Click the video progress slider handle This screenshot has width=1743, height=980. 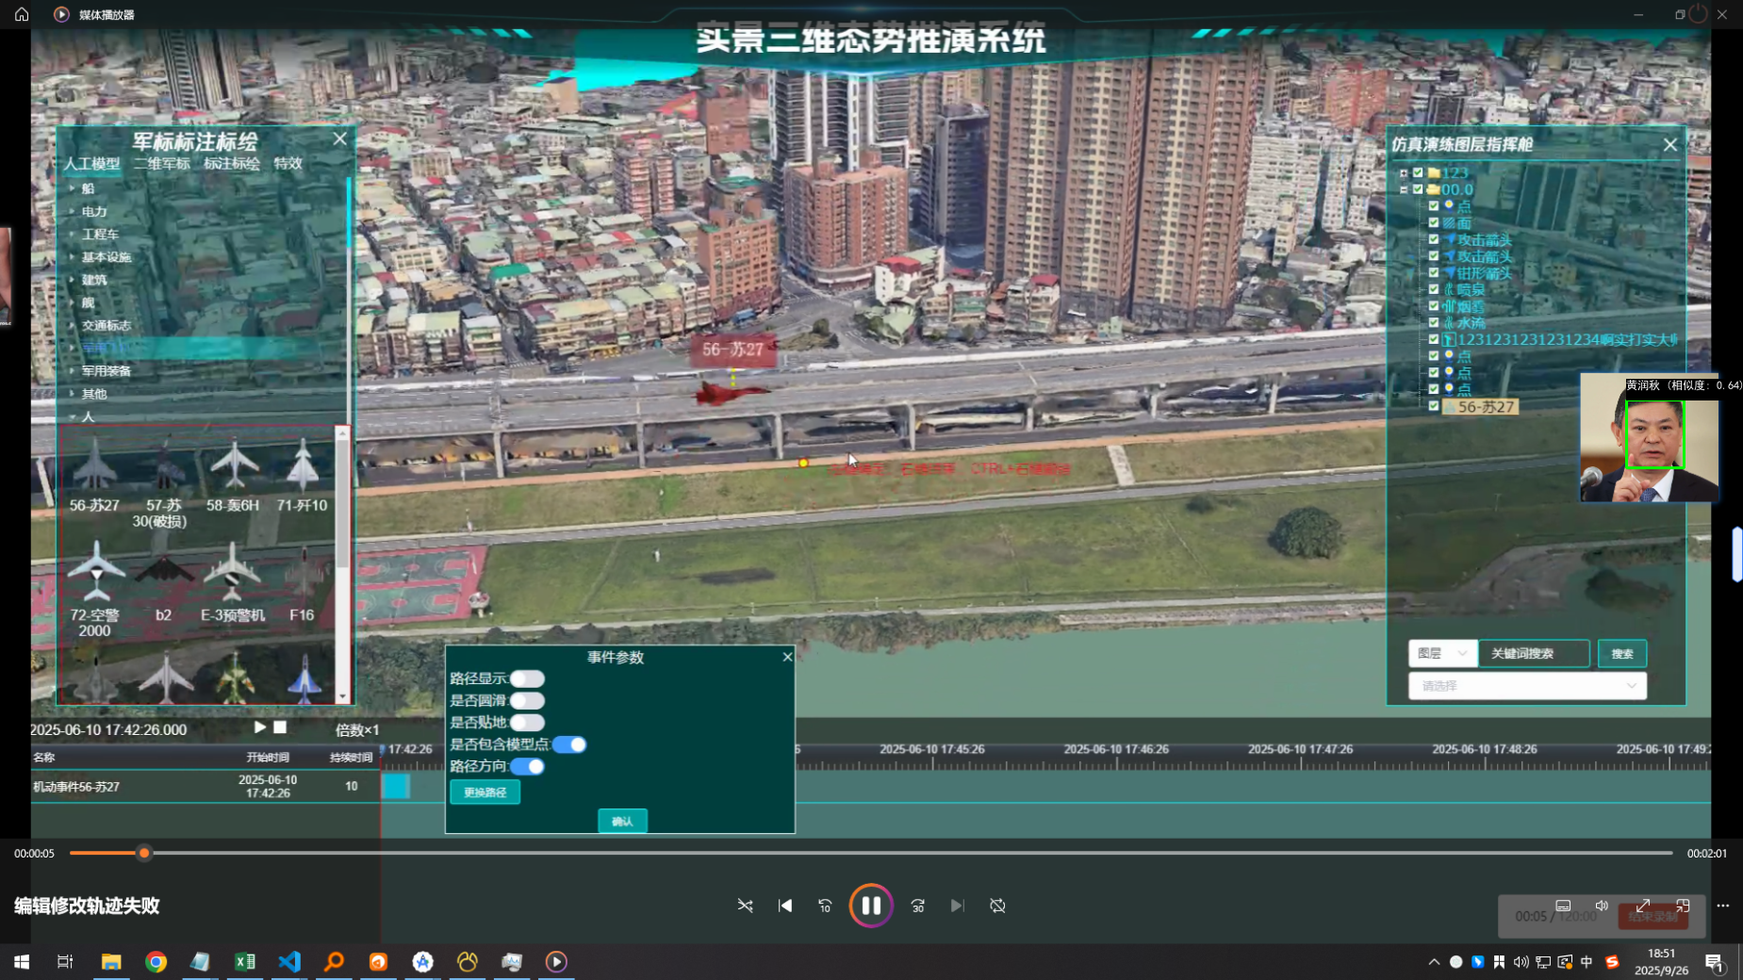144,853
